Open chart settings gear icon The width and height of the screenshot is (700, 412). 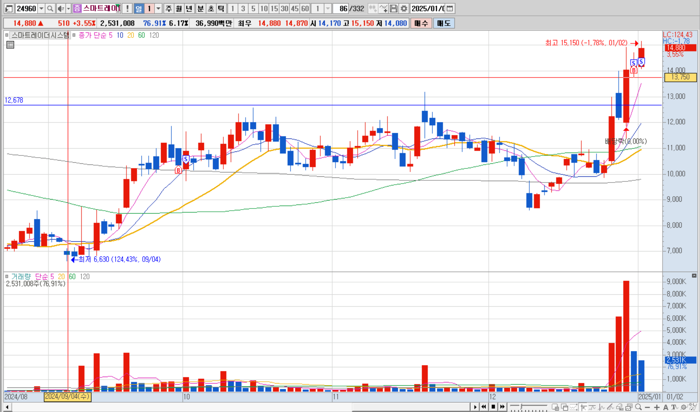click(404, 8)
